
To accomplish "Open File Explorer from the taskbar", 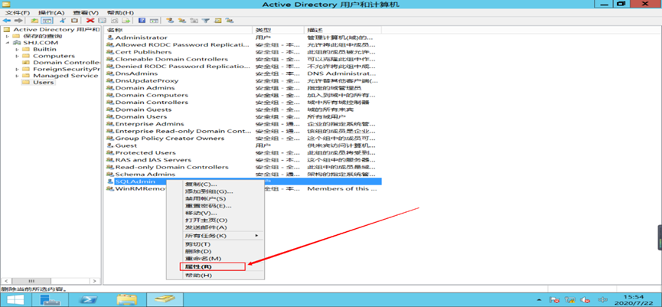I will pyautogui.click(x=127, y=300).
